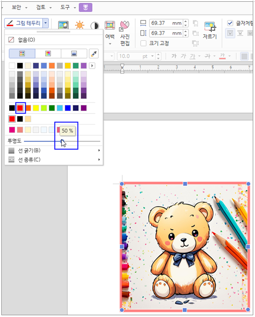
Task: Click the underline 가 formatting icon
Action: [192, 56]
